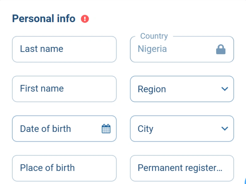Screen dimensions: 246x184
Task: Click the Permanent register field
Action: pyautogui.click(x=181, y=168)
